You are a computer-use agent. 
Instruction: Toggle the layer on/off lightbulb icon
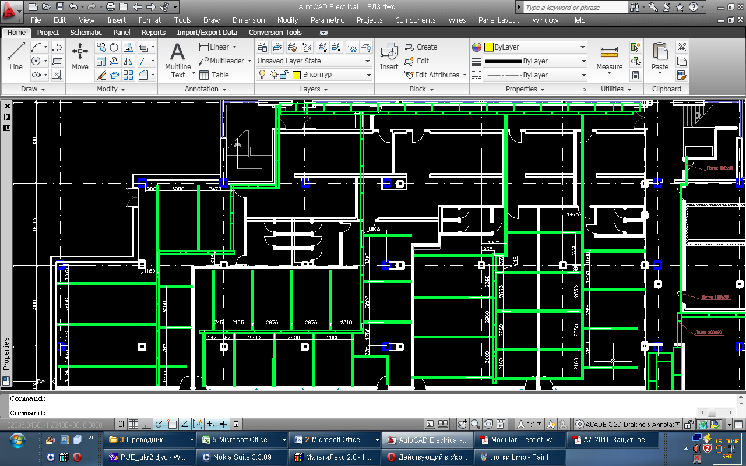[262, 75]
